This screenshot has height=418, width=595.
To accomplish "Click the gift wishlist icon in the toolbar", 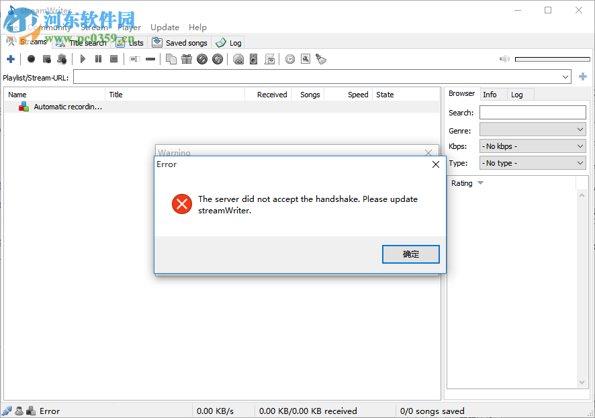I will point(187,58).
